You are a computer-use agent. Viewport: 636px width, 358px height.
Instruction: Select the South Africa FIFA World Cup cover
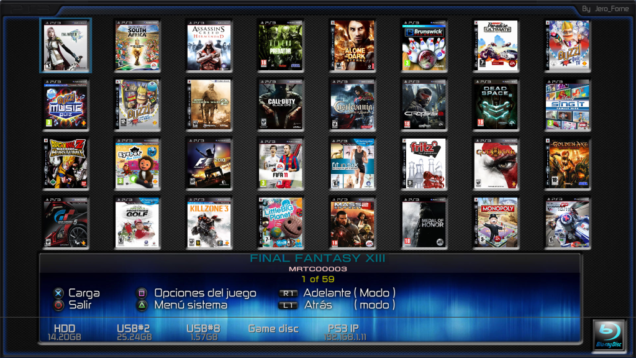137,45
